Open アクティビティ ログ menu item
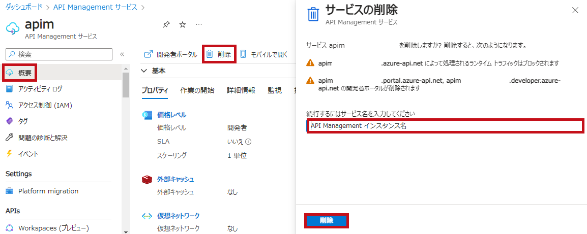The height and width of the screenshot is (234, 587). [40, 89]
